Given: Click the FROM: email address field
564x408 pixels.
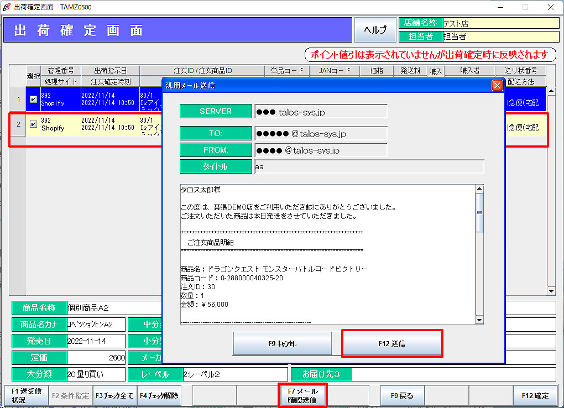Looking at the screenshot, I should coord(321,150).
